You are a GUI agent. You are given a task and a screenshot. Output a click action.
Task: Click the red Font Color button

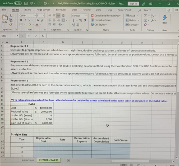coord(37,25)
